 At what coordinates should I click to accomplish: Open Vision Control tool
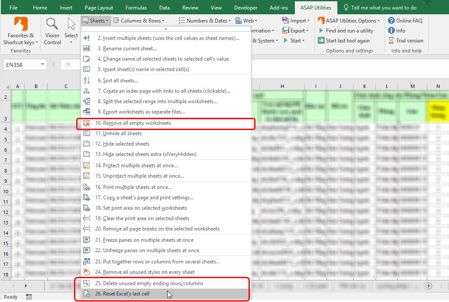click(52, 31)
